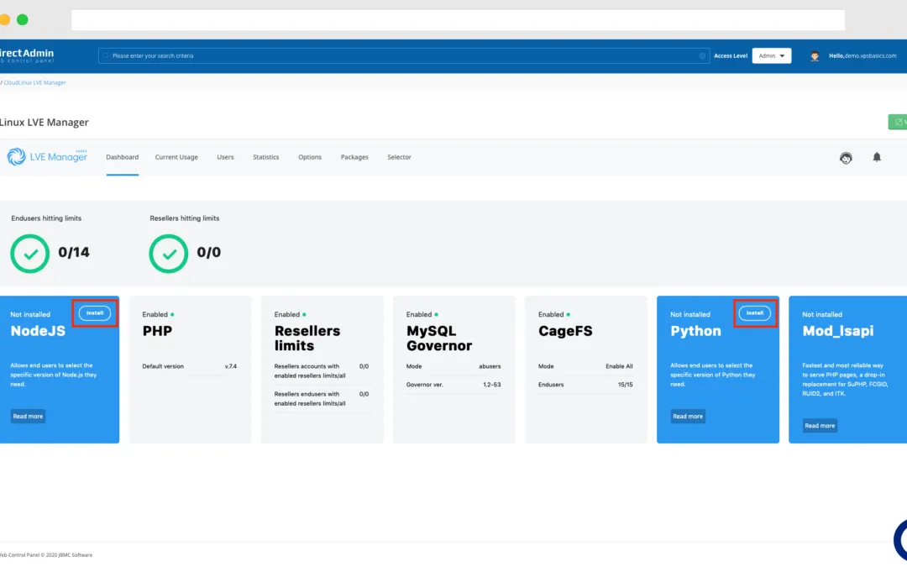This screenshot has width=907, height=567.
Task: Install NodeJS using the Install button
Action: (95, 313)
